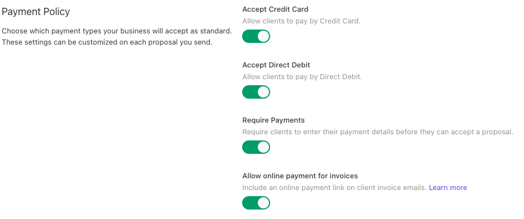Click the Allow online payment for invoices label
Image resolution: width=524 pixels, height=219 pixels.
(300, 176)
